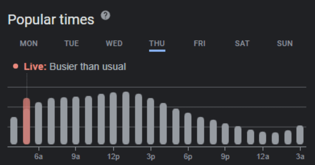
Task: Open the WED day tab
Action: pyautogui.click(x=114, y=44)
